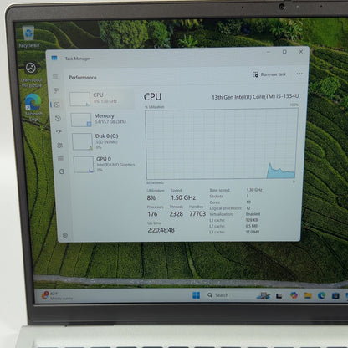Open the three-dot more options menu
Screen dimensions: 348x348
[x=299, y=74]
